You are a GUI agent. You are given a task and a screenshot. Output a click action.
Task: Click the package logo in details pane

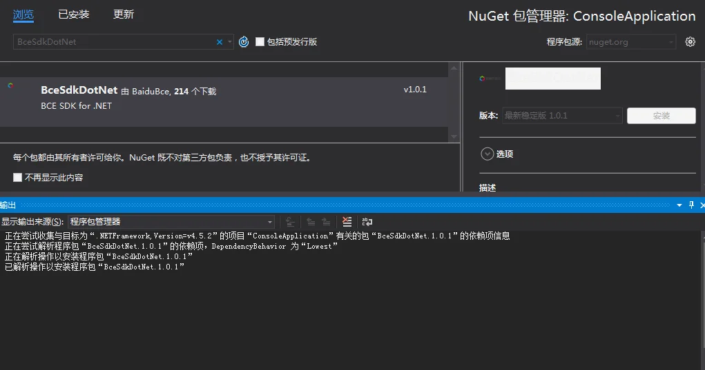(490, 79)
